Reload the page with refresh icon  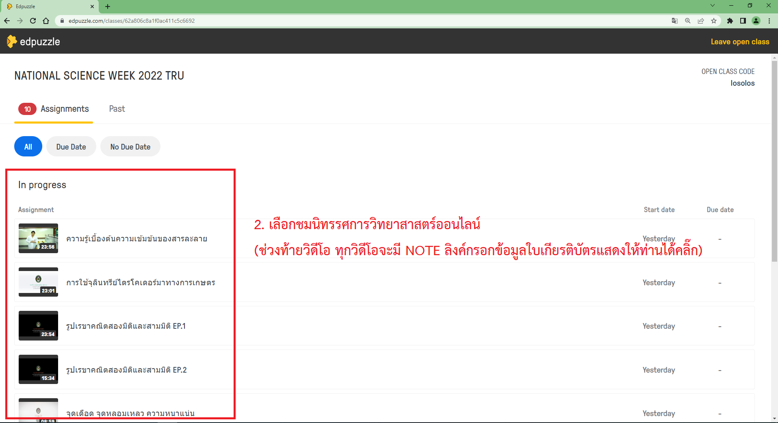pyautogui.click(x=33, y=21)
